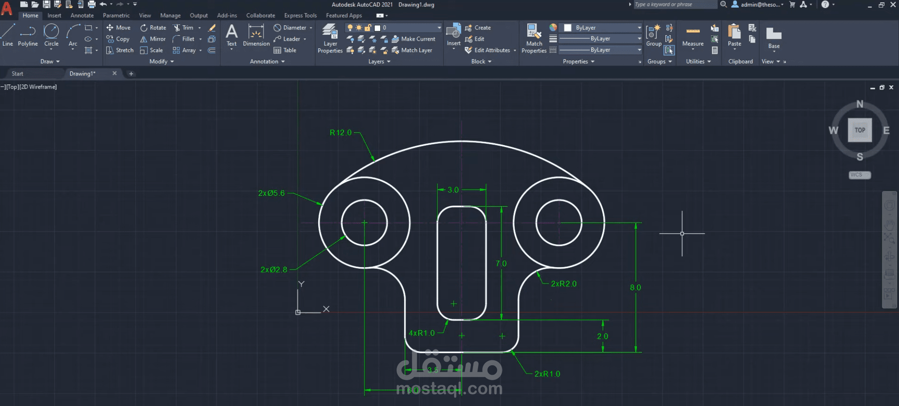Toggle the layer freeze sun icon

pos(359,28)
